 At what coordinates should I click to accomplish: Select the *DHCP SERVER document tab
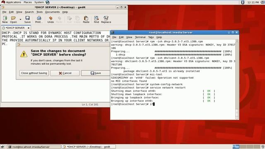[x=15, y=28]
